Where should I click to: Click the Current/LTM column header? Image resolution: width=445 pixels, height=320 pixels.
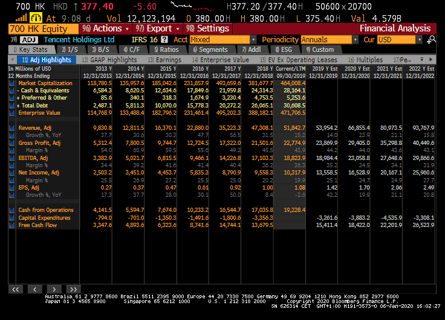tap(290, 69)
